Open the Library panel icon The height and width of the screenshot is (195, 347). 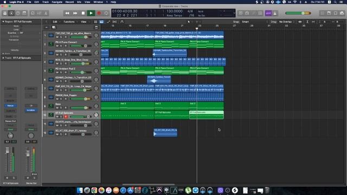click(5, 13)
